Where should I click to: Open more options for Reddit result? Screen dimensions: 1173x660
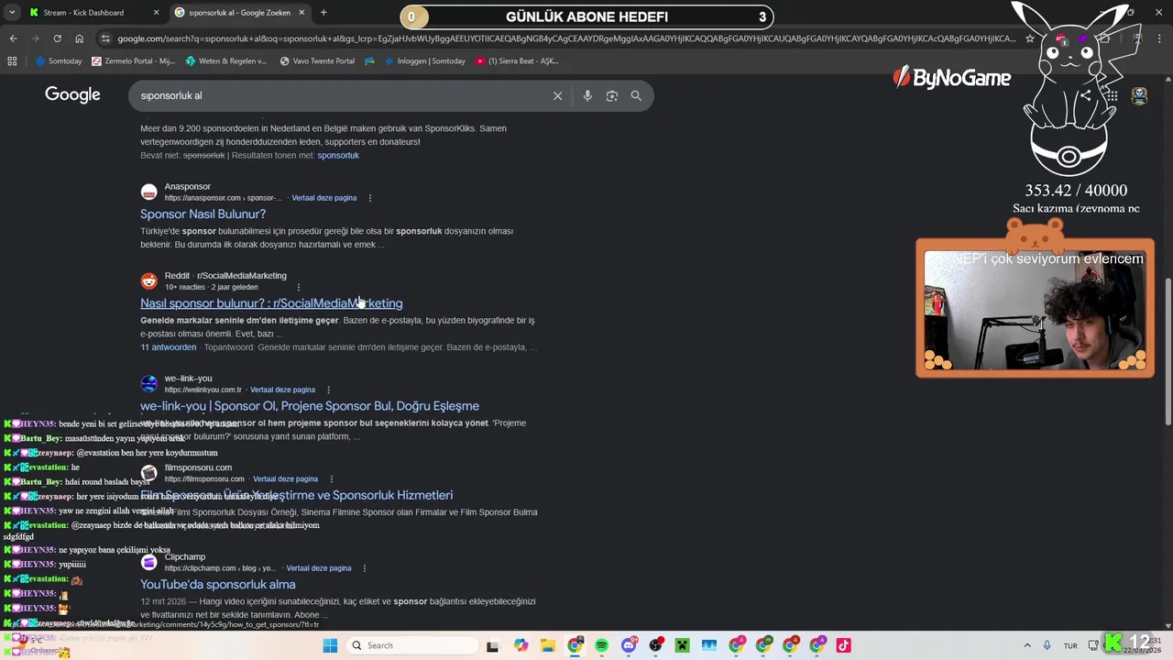pos(298,287)
